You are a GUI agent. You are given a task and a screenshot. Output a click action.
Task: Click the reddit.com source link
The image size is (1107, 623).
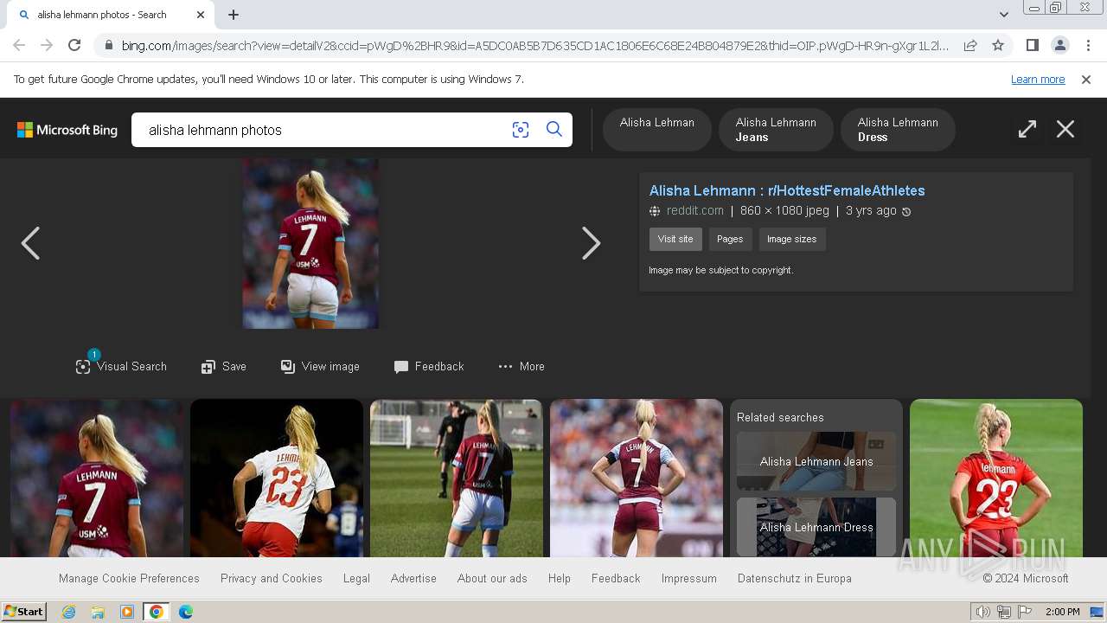pyautogui.click(x=694, y=210)
